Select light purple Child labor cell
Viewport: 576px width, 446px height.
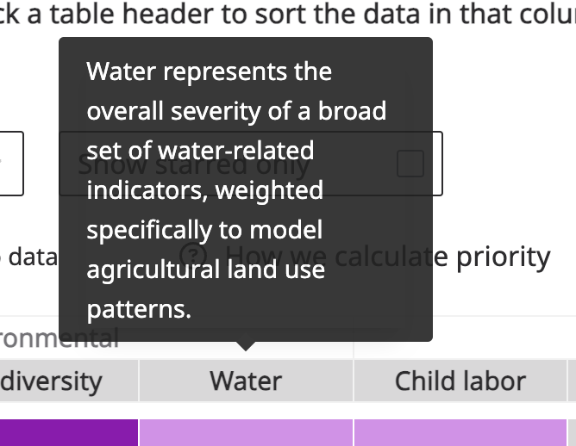(460, 432)
